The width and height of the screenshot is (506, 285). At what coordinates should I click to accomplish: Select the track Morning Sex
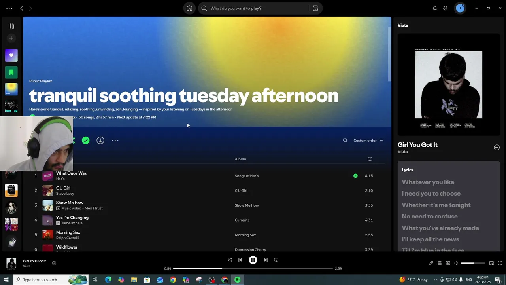(68, 232)
